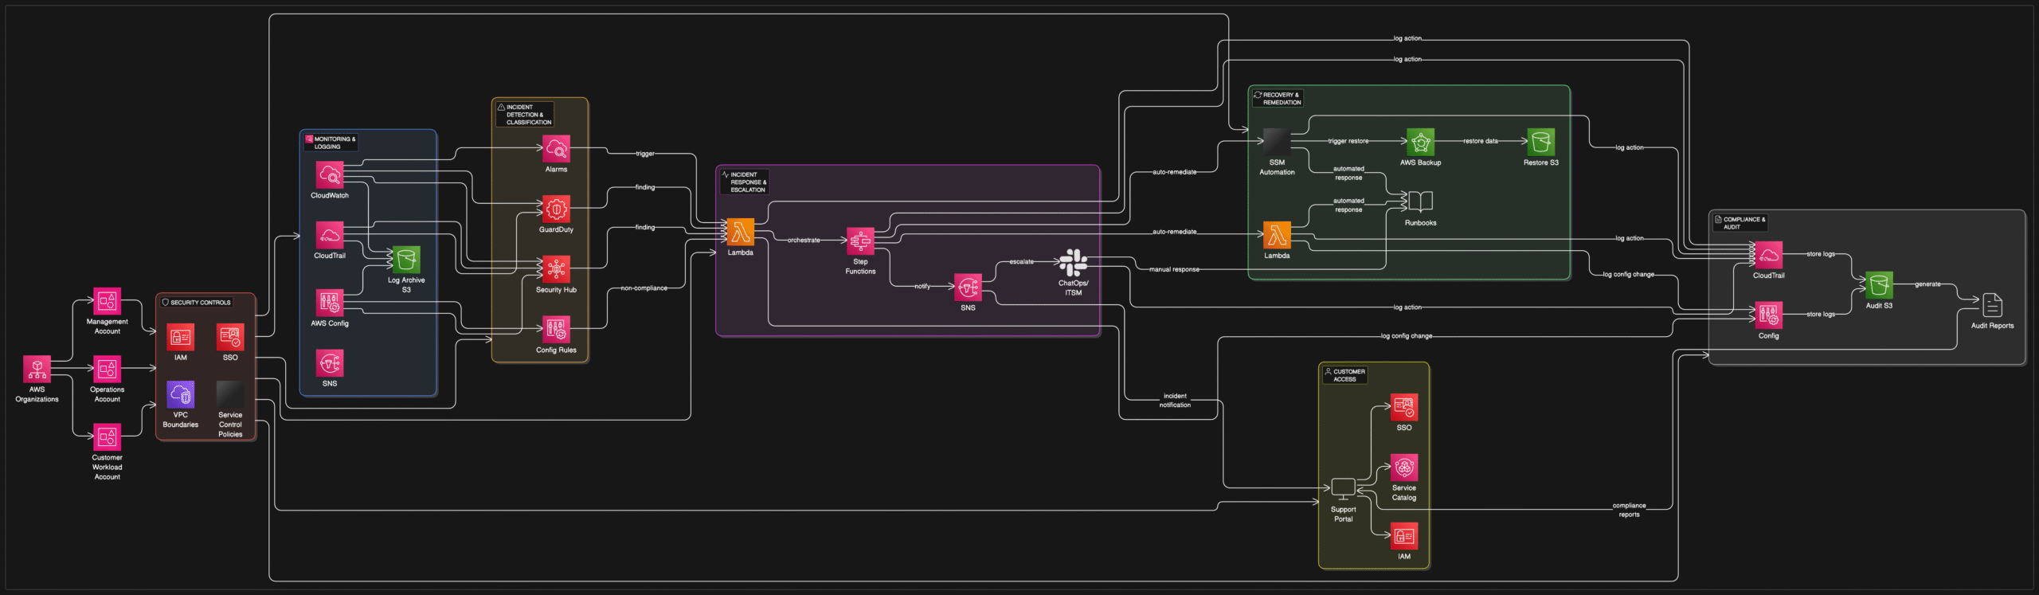Select the Restore S3 bucket icon
2039x595 pixels.
pyautogui.click(x=1540, y=142)
